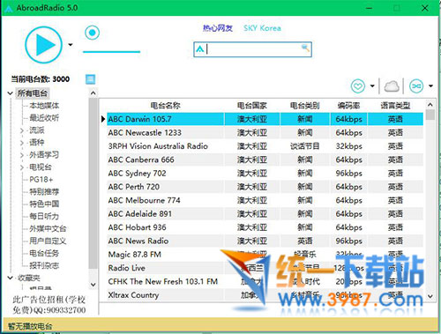This screenshot has height=334, width=441.
Task: Select 最近收听 in the sidebar tree
Action: tap(44, 118)
